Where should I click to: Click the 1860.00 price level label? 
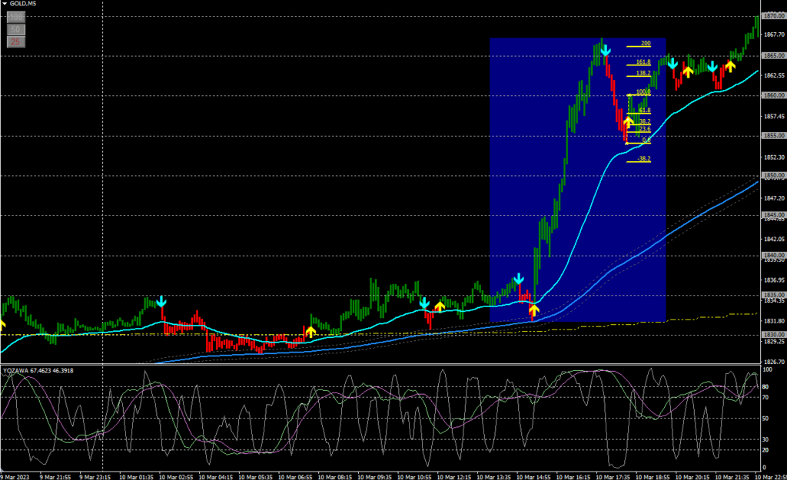(774, 95)
